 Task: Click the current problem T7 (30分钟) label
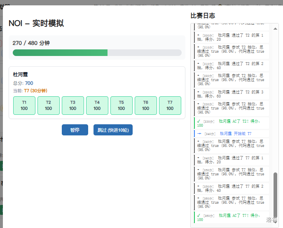[35, 91]
